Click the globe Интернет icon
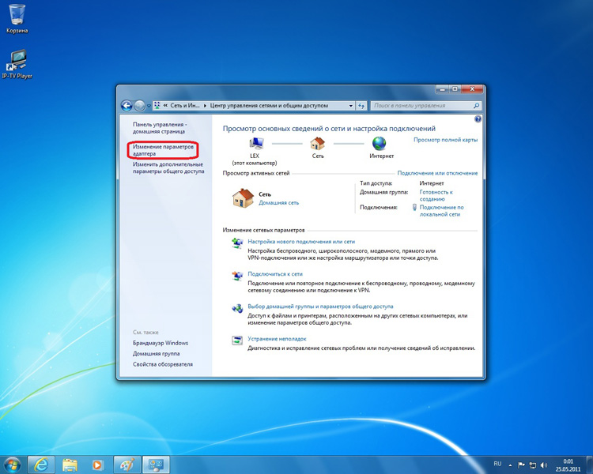 pyautogui.click(x=379, y=144)
